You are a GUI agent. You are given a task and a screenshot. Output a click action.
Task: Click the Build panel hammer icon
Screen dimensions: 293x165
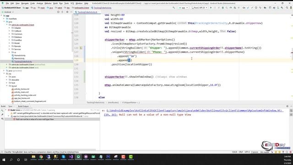2,111
